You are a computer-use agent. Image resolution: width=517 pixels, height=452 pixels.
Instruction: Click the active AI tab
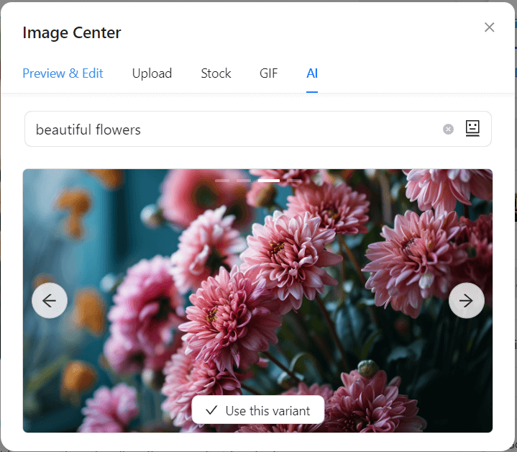click(312, 73)
